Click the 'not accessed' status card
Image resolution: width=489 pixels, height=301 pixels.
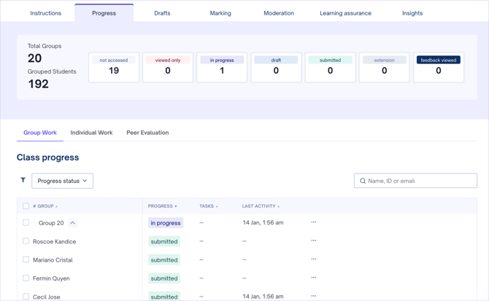[x=114, y=67]
